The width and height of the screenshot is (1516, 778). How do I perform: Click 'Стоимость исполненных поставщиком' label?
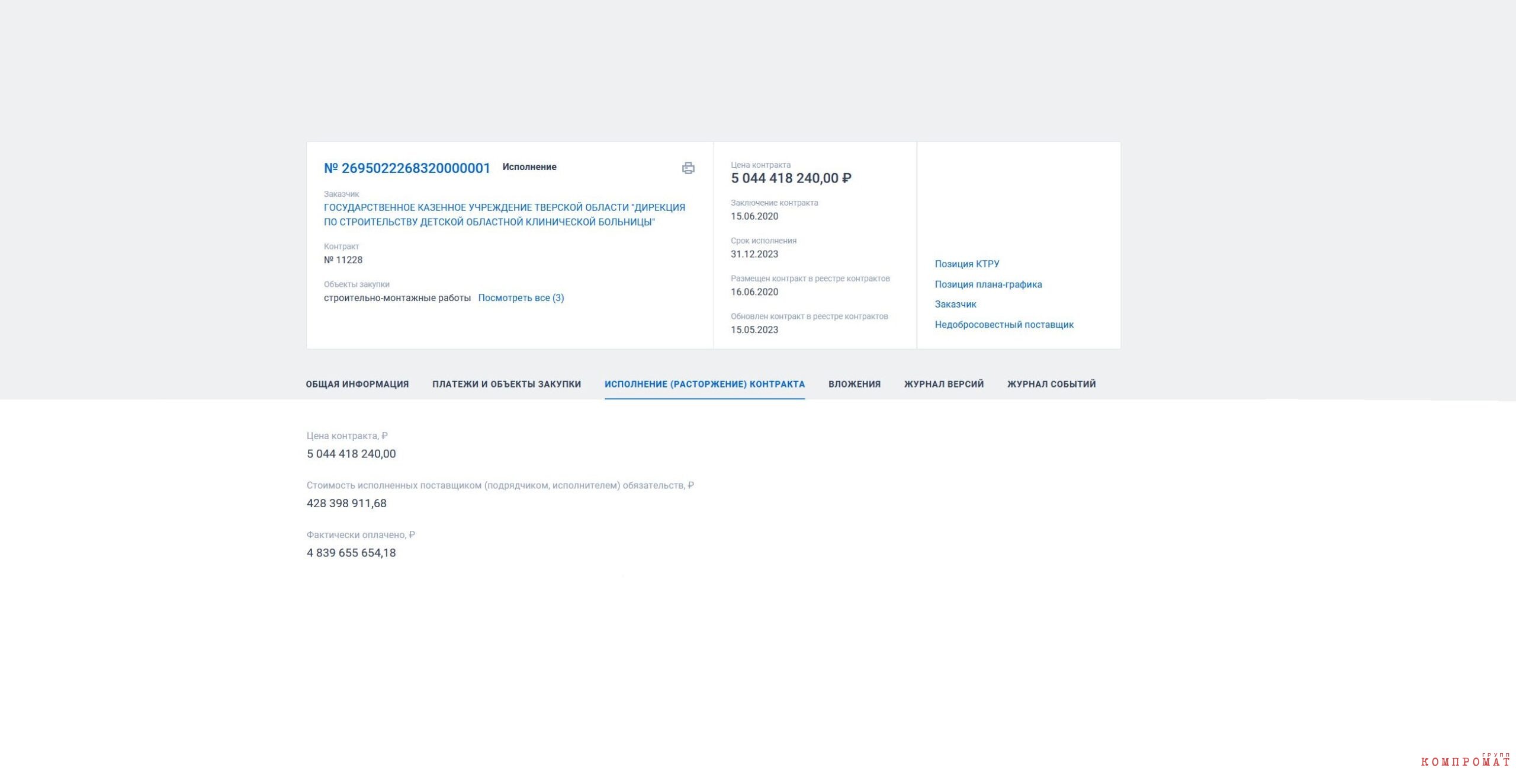pos(500,486)
